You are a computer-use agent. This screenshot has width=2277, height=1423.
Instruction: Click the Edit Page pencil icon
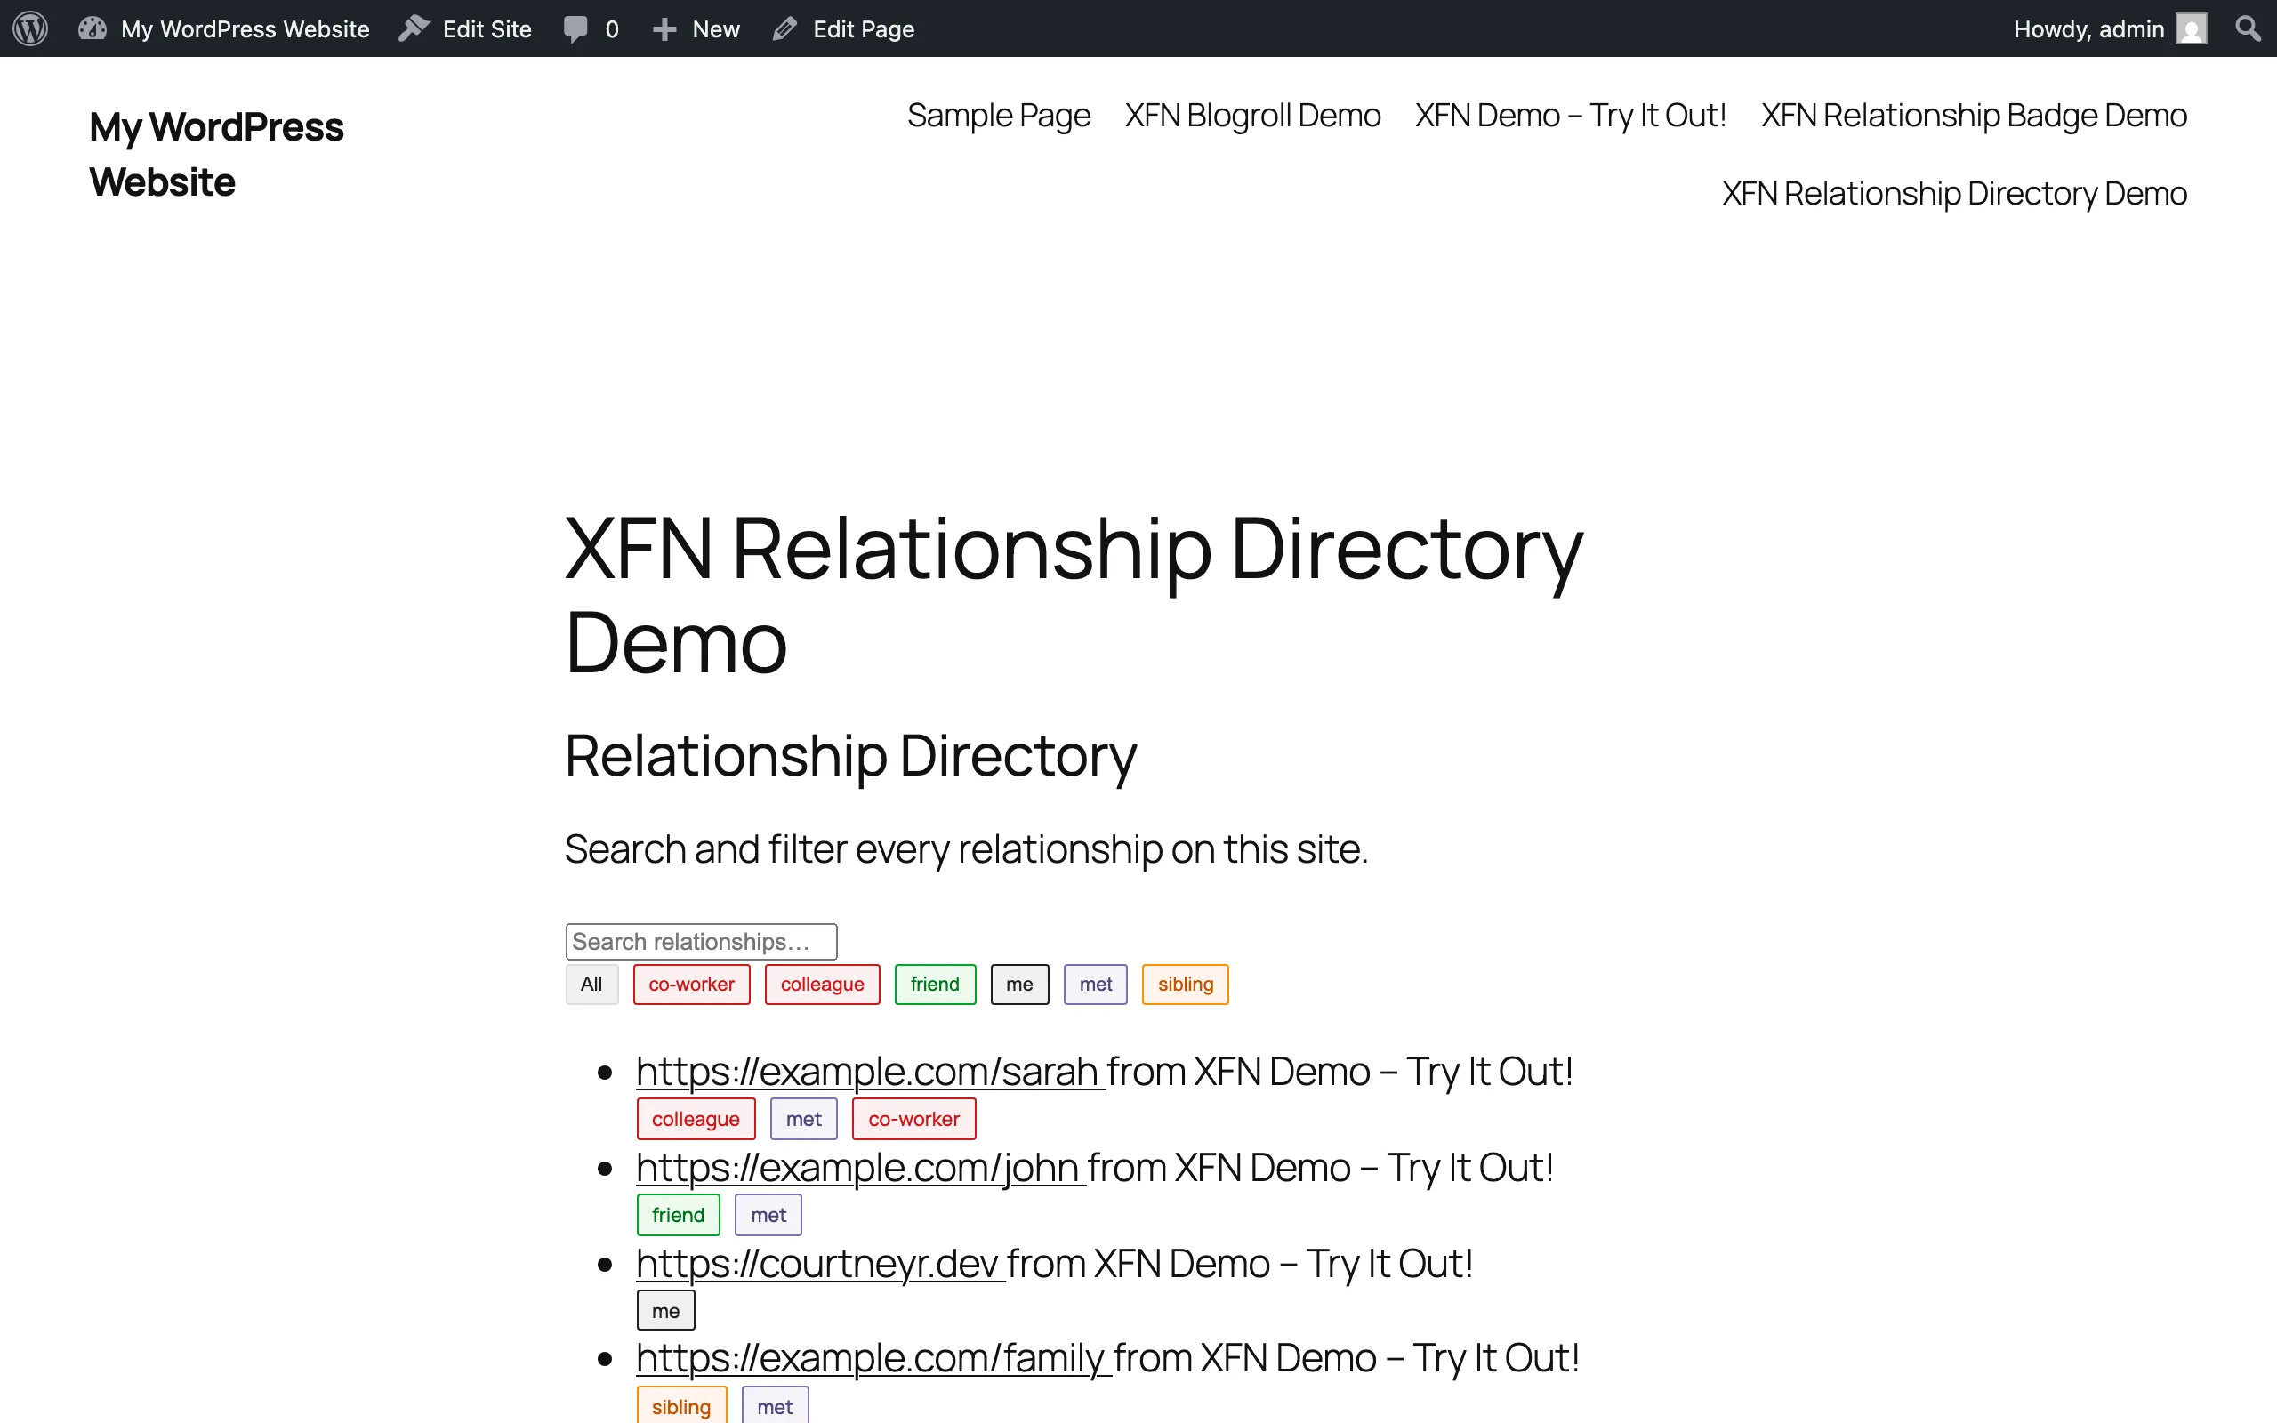coord(784,29)
